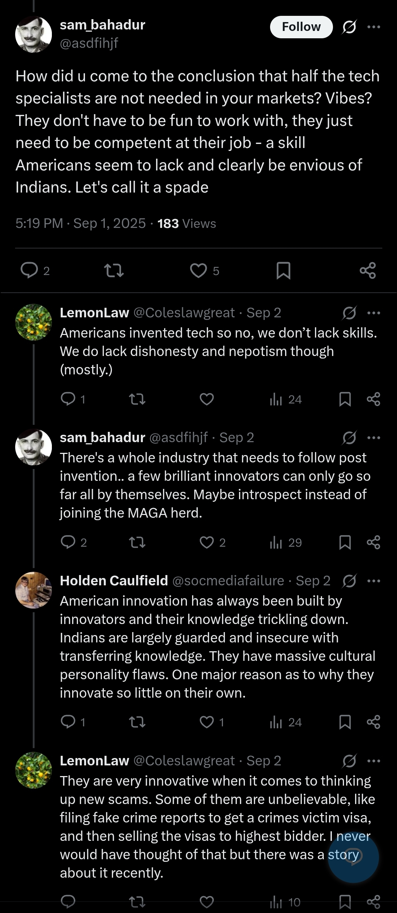Bookmark the main sam_bahadur post

(x=283, y=271)
